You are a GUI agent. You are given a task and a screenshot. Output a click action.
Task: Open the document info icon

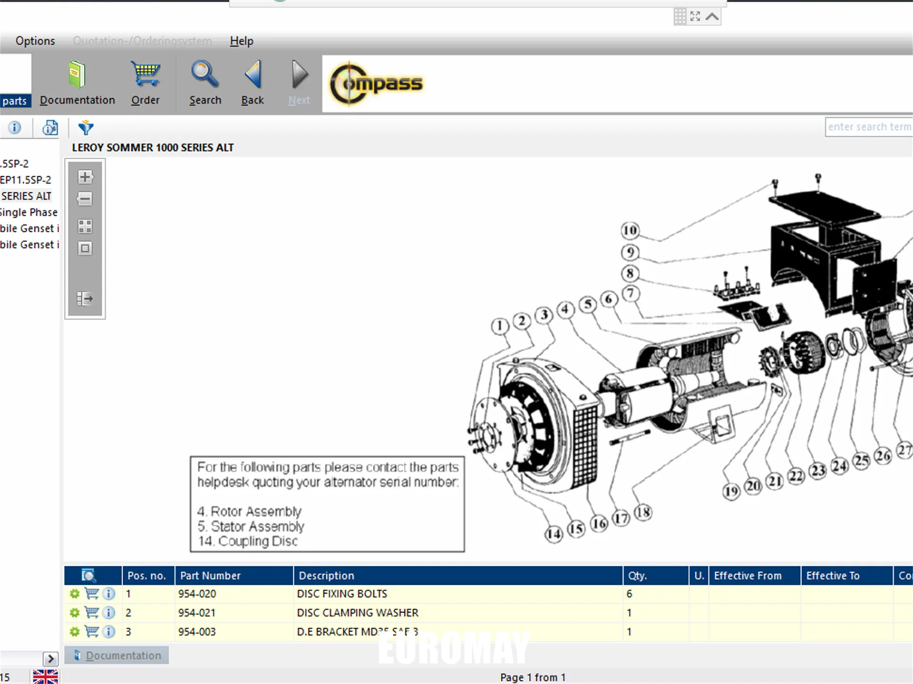[50, 127]
